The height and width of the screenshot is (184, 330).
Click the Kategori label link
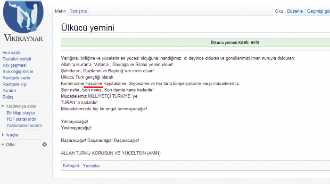(71, 166)
